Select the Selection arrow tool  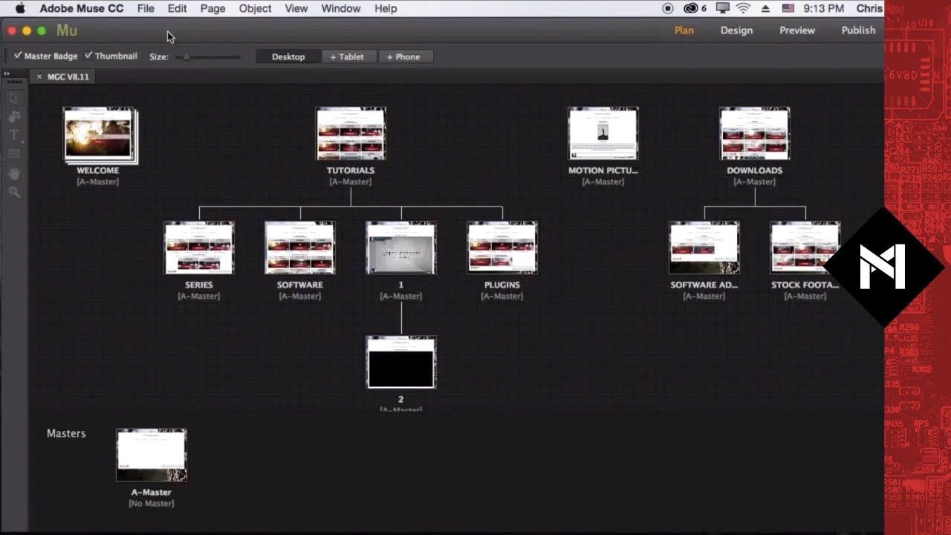click(x=14, y=98)
